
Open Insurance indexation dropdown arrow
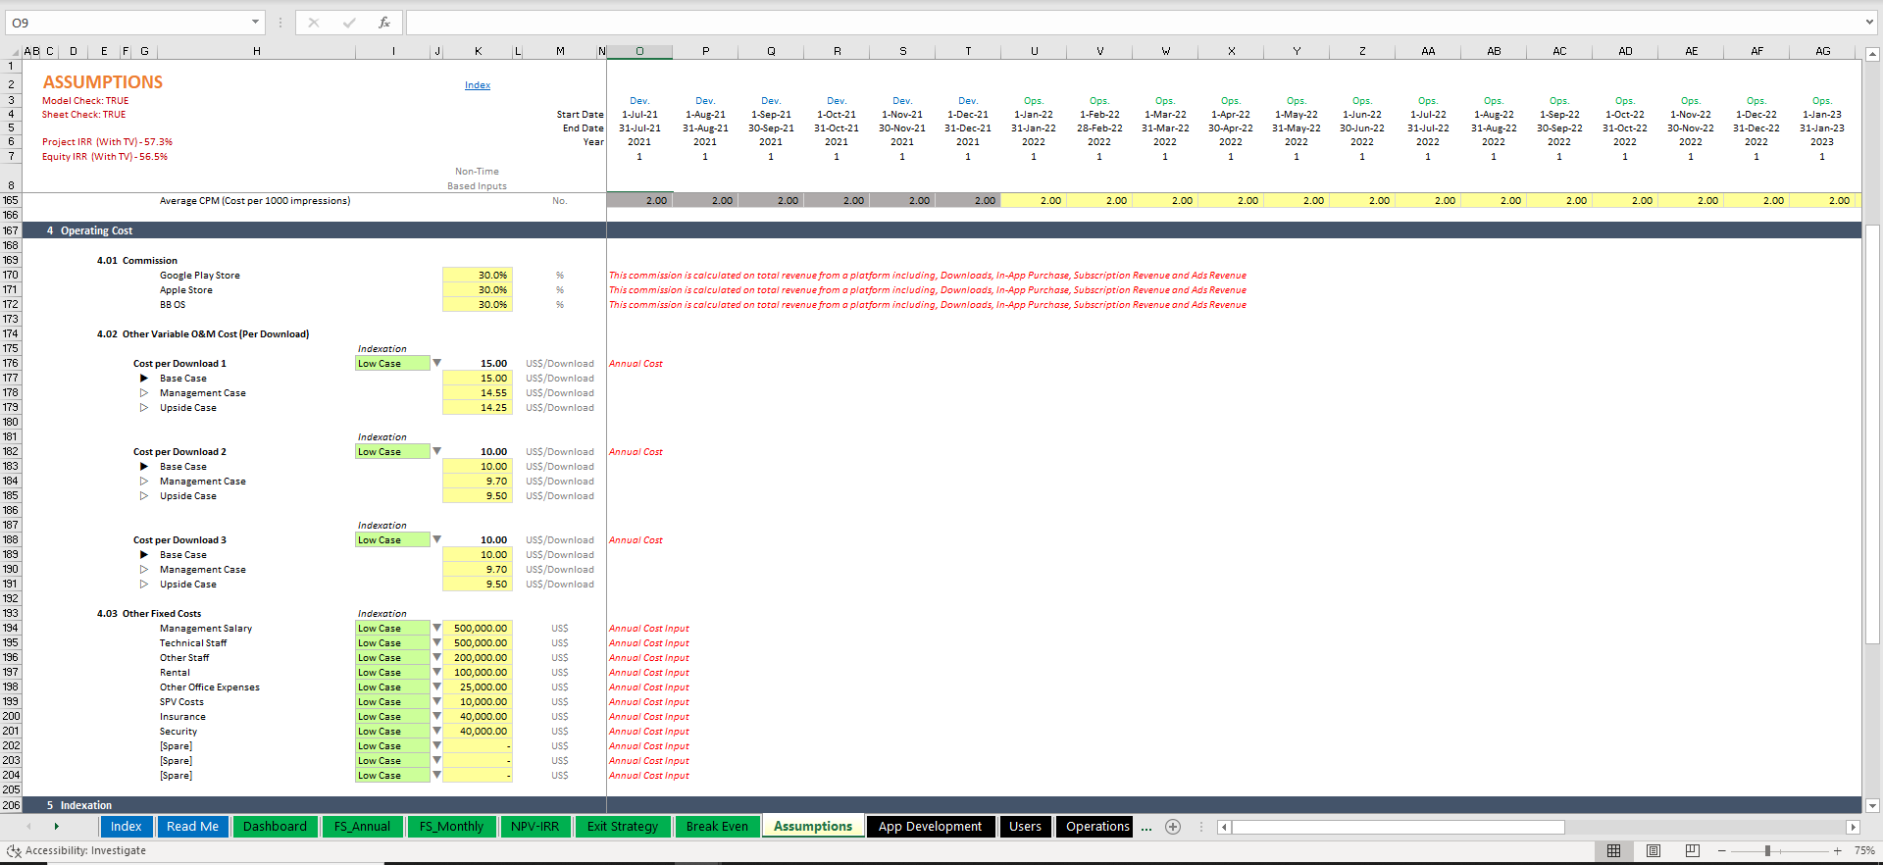coord(437,716)
